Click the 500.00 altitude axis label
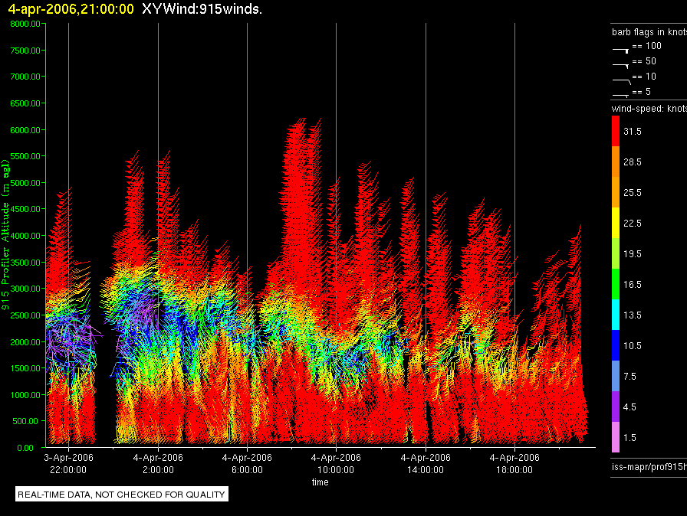 point(25,421)
